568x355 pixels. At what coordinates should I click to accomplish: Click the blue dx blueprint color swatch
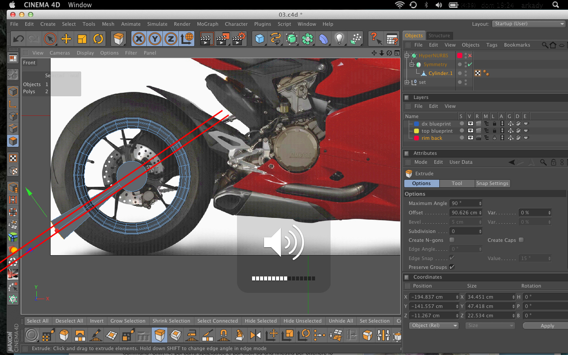point(417,124)
